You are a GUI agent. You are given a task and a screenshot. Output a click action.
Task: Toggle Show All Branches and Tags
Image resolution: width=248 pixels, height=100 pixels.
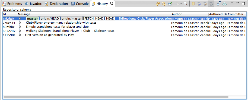point(225,4)
